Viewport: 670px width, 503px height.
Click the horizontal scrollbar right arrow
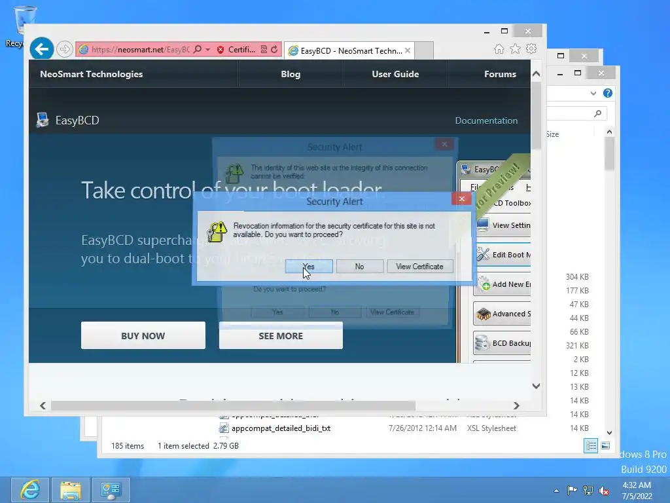(516, 405)
